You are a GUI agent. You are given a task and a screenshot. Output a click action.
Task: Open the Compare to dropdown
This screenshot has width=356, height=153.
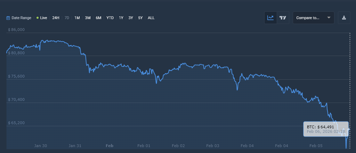[308, 18]
